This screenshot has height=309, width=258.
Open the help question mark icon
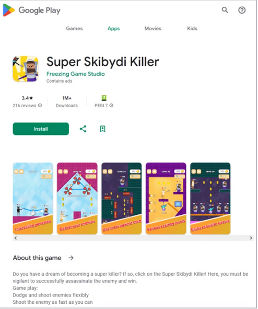[242, 10]
